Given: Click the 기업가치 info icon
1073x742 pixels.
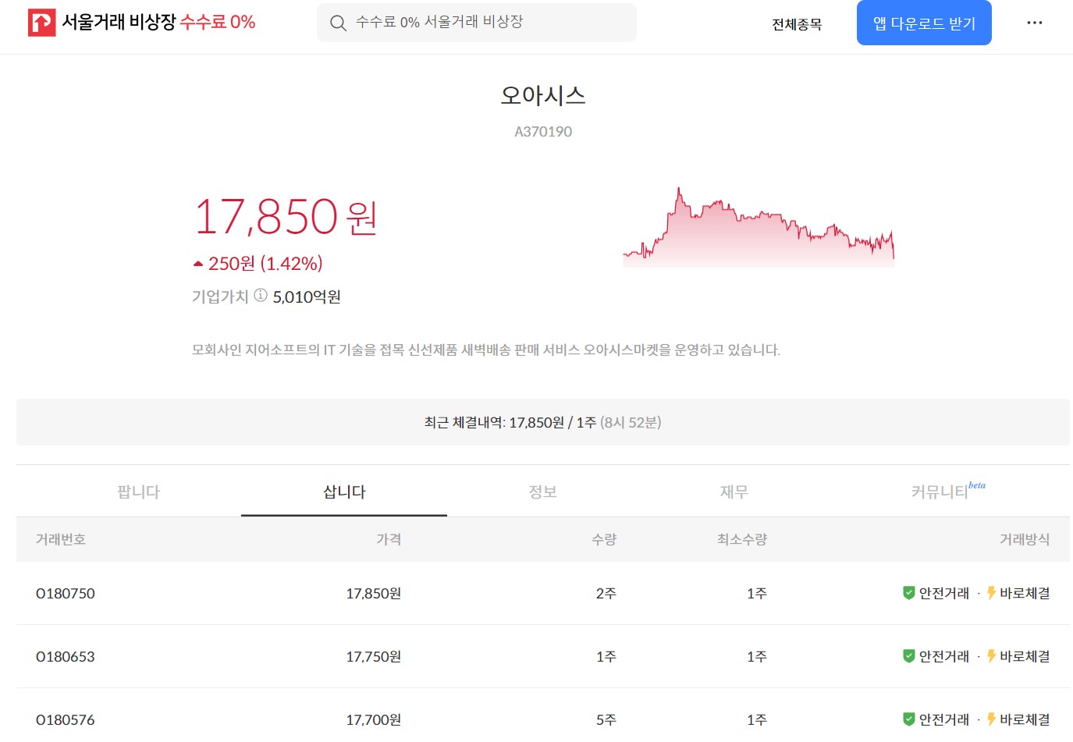Looking at the screenshot, I should click(261, 295).
